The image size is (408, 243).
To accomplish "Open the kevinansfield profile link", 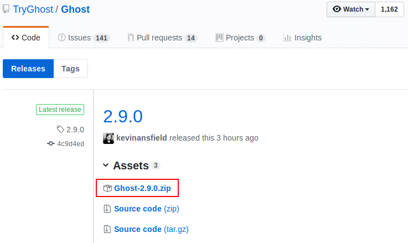I will [x=142, y=138].
